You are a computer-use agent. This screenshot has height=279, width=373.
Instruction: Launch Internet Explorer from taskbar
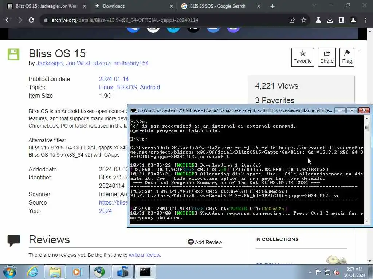32,272
